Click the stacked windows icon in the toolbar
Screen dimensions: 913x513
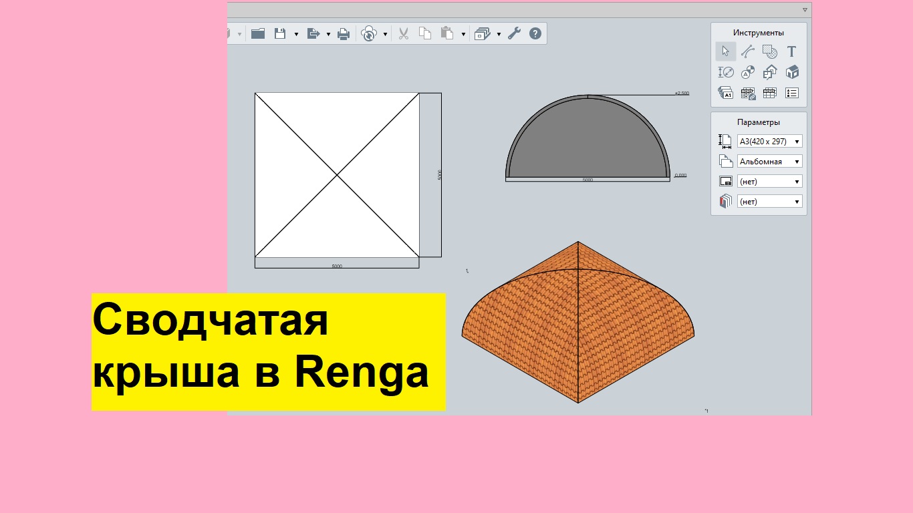[x=483, y=33]
